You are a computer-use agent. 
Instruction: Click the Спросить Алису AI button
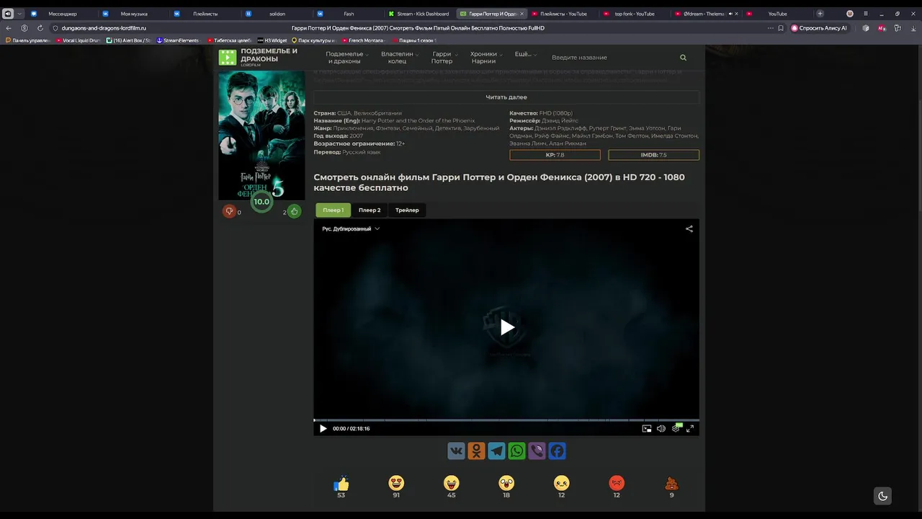(819, 28)
